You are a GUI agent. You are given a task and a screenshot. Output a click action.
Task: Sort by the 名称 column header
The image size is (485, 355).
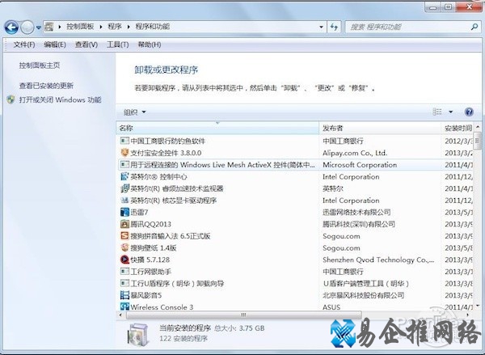click(217, 128)
